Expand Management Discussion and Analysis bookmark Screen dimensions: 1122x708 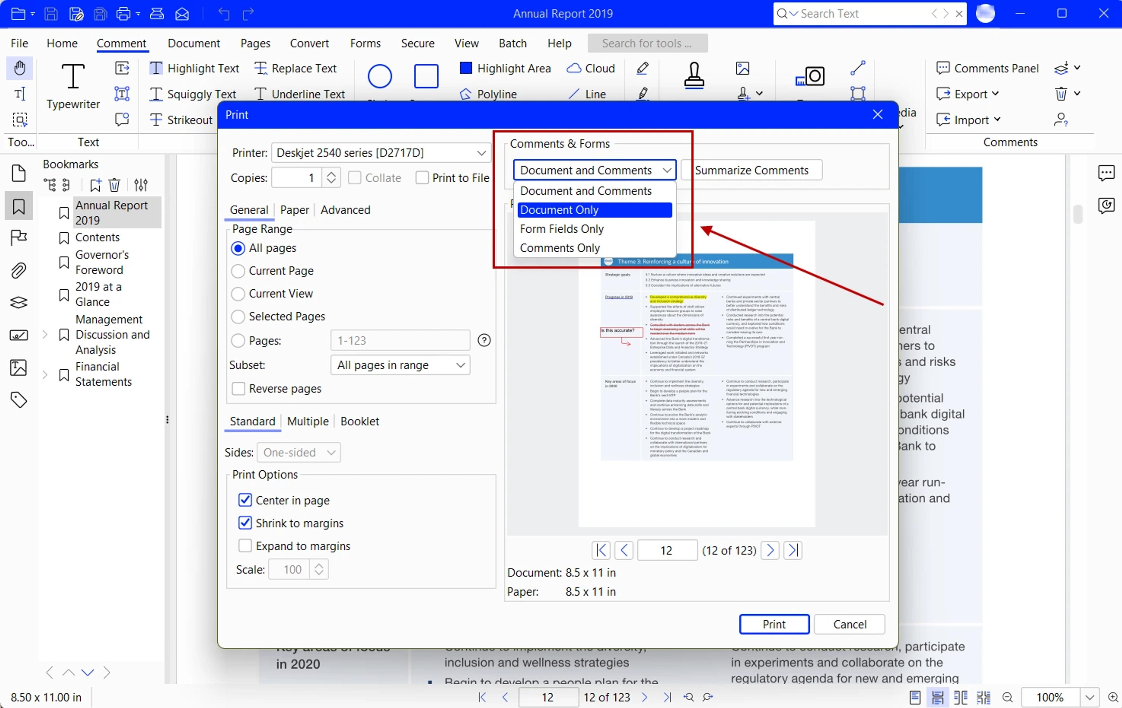(45, 334)
